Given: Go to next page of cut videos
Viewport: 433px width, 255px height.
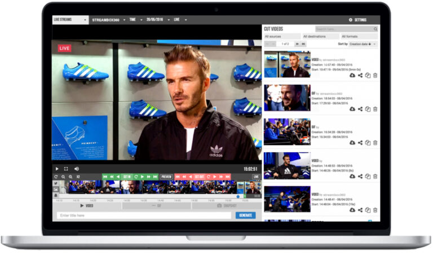Looking at the screenshot, I should pos(297,44).
